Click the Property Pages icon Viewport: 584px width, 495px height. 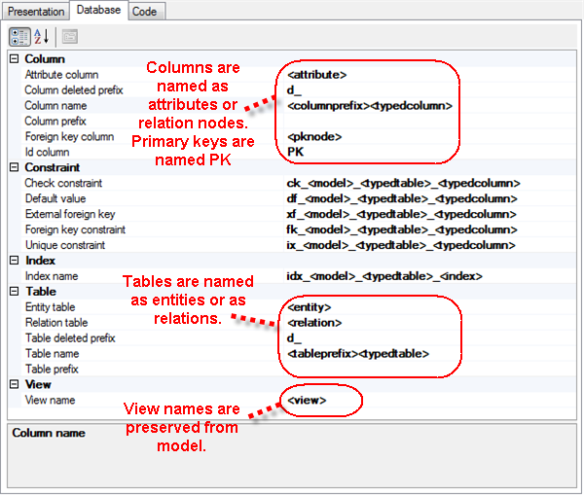[70, 37]
